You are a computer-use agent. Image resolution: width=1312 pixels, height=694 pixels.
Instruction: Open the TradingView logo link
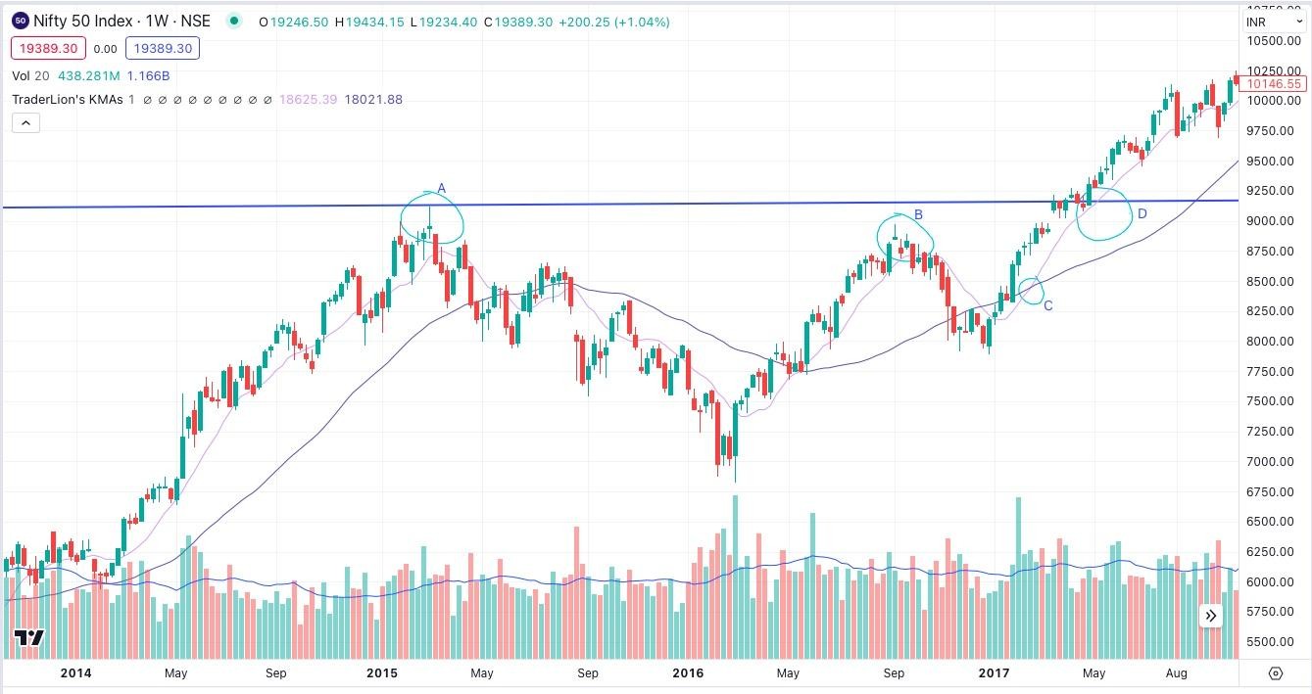point(29,639)
